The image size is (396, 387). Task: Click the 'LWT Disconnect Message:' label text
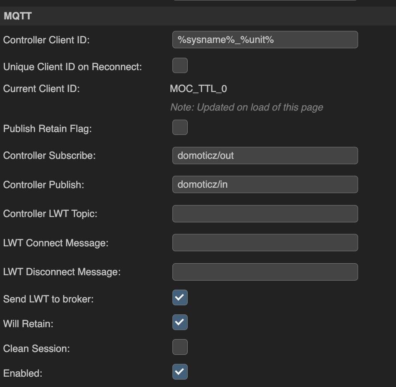click(x=62, y=272)
